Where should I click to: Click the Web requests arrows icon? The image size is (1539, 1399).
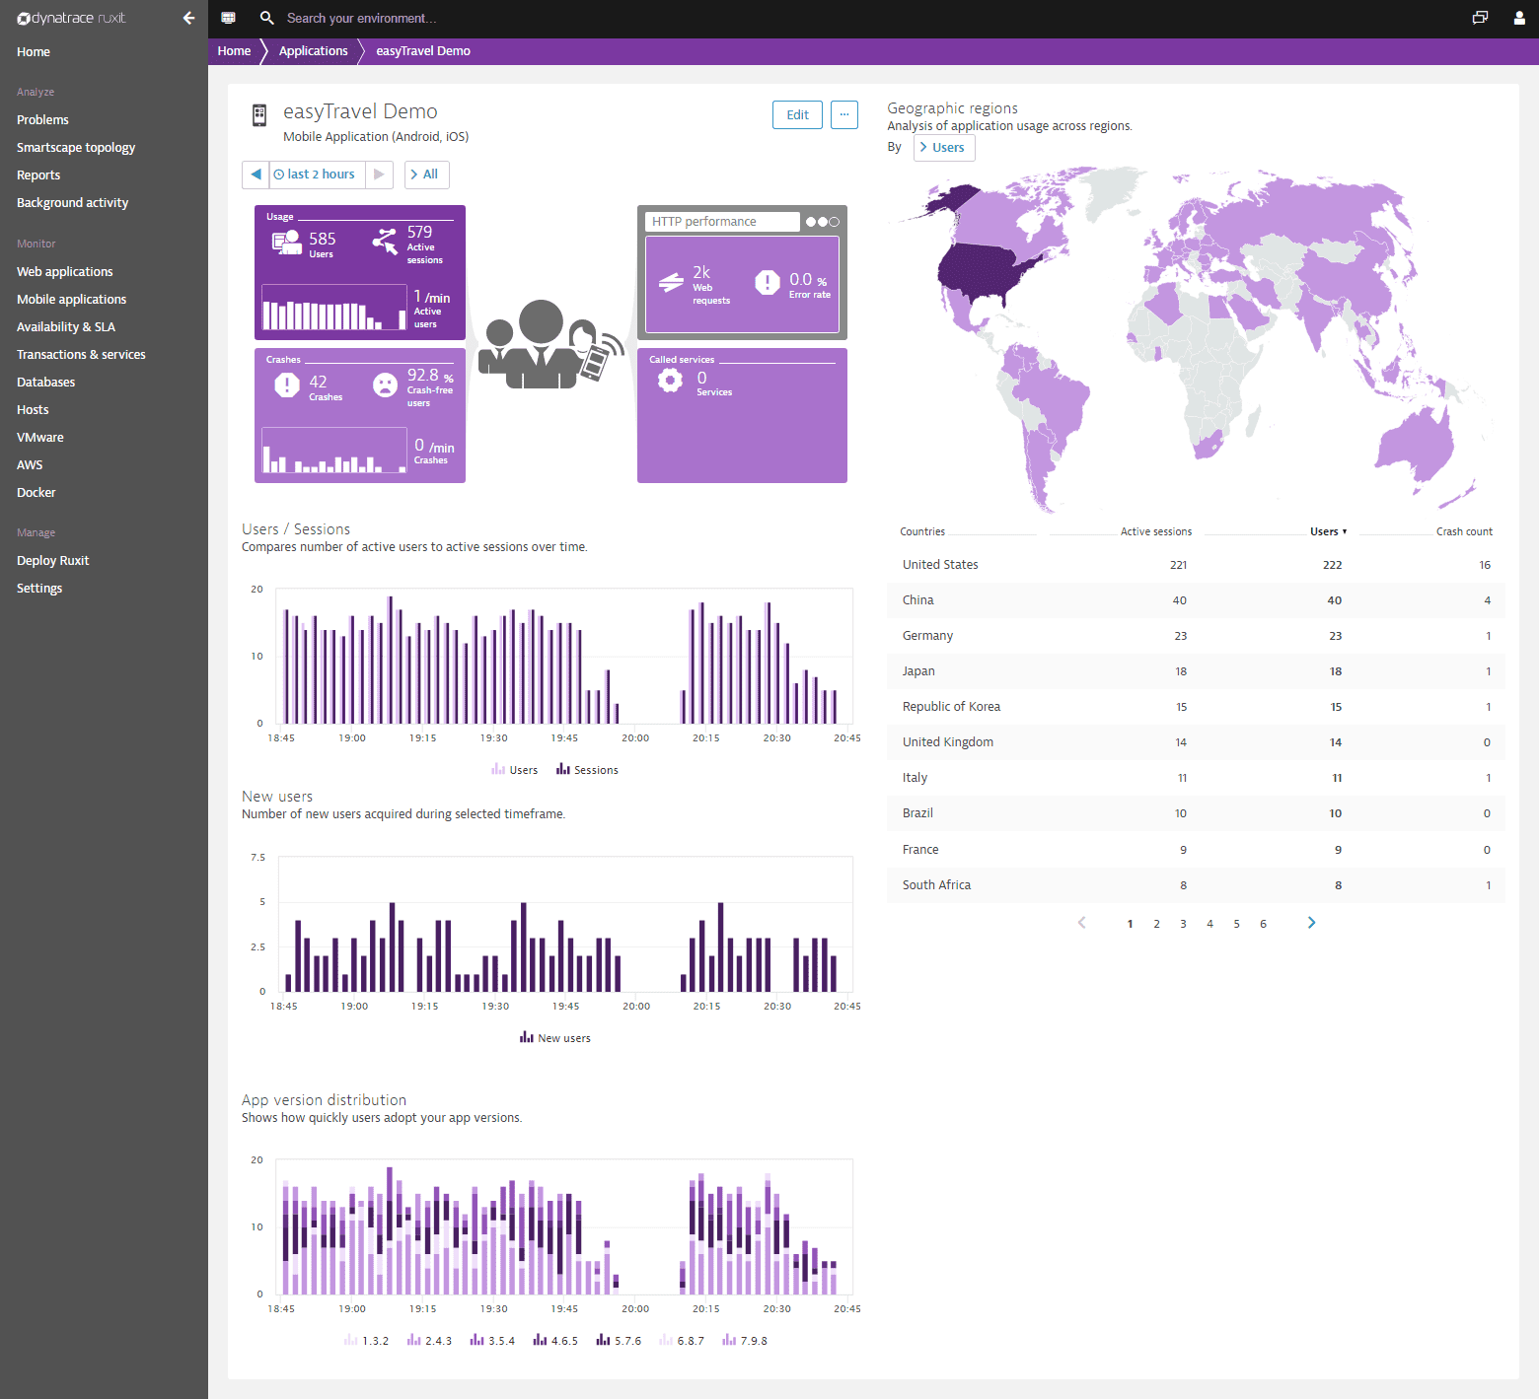coord(671,283)
